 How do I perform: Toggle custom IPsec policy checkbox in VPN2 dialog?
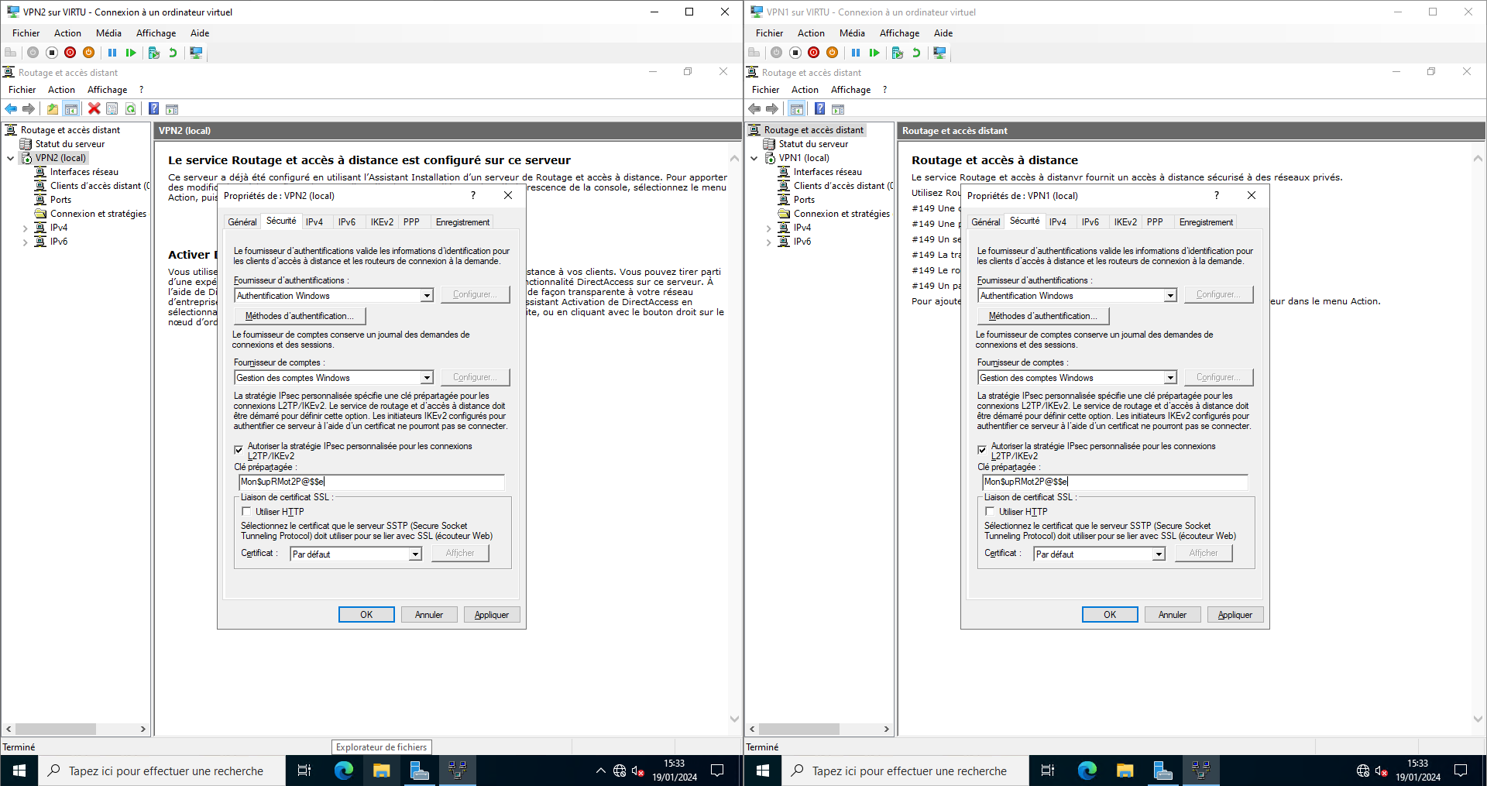pyautogui.click(x=239, y=450)
